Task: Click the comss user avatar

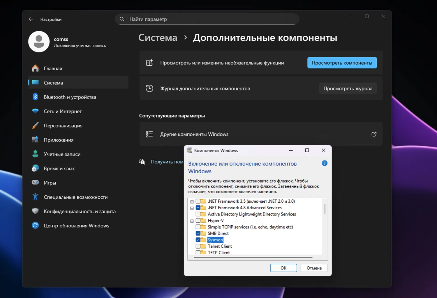Action: 39,42
